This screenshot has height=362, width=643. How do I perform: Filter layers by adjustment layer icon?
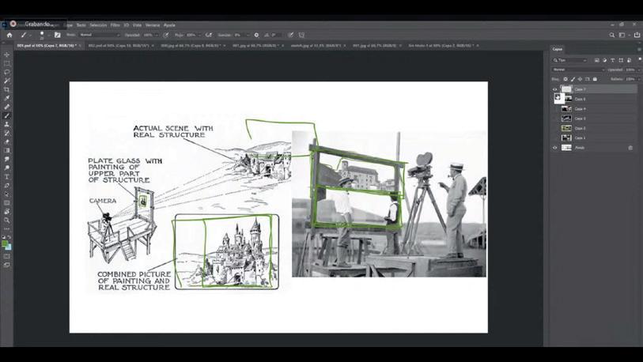click(605, 60)
